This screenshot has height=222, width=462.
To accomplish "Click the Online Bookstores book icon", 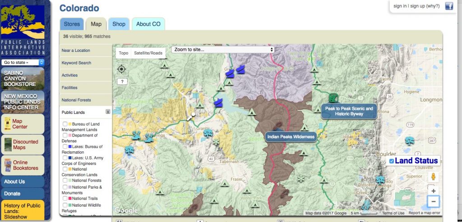I will tap(8, 165).
